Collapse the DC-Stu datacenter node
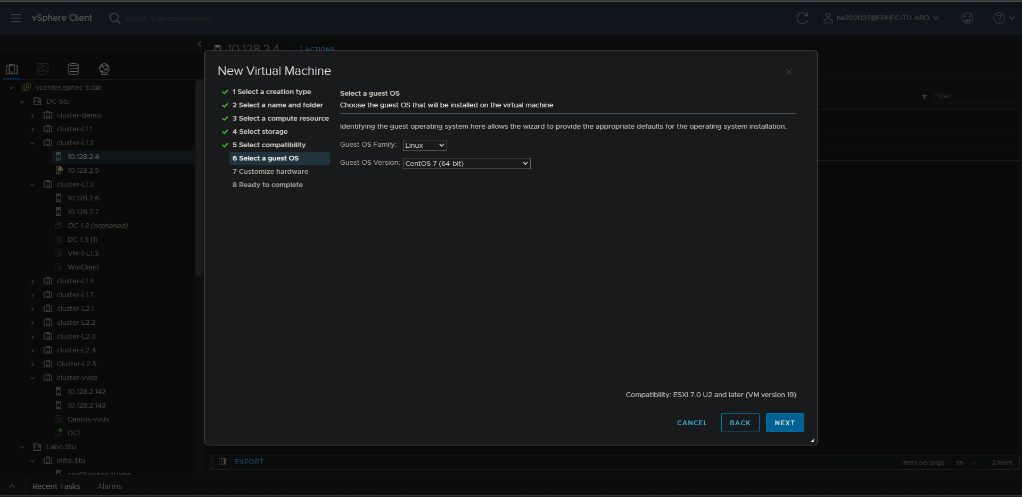This screenshot has width=1022, height=497. tap(22, 102)
